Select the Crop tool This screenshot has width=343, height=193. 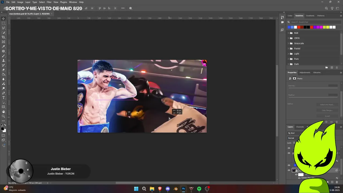pos(3,37)
